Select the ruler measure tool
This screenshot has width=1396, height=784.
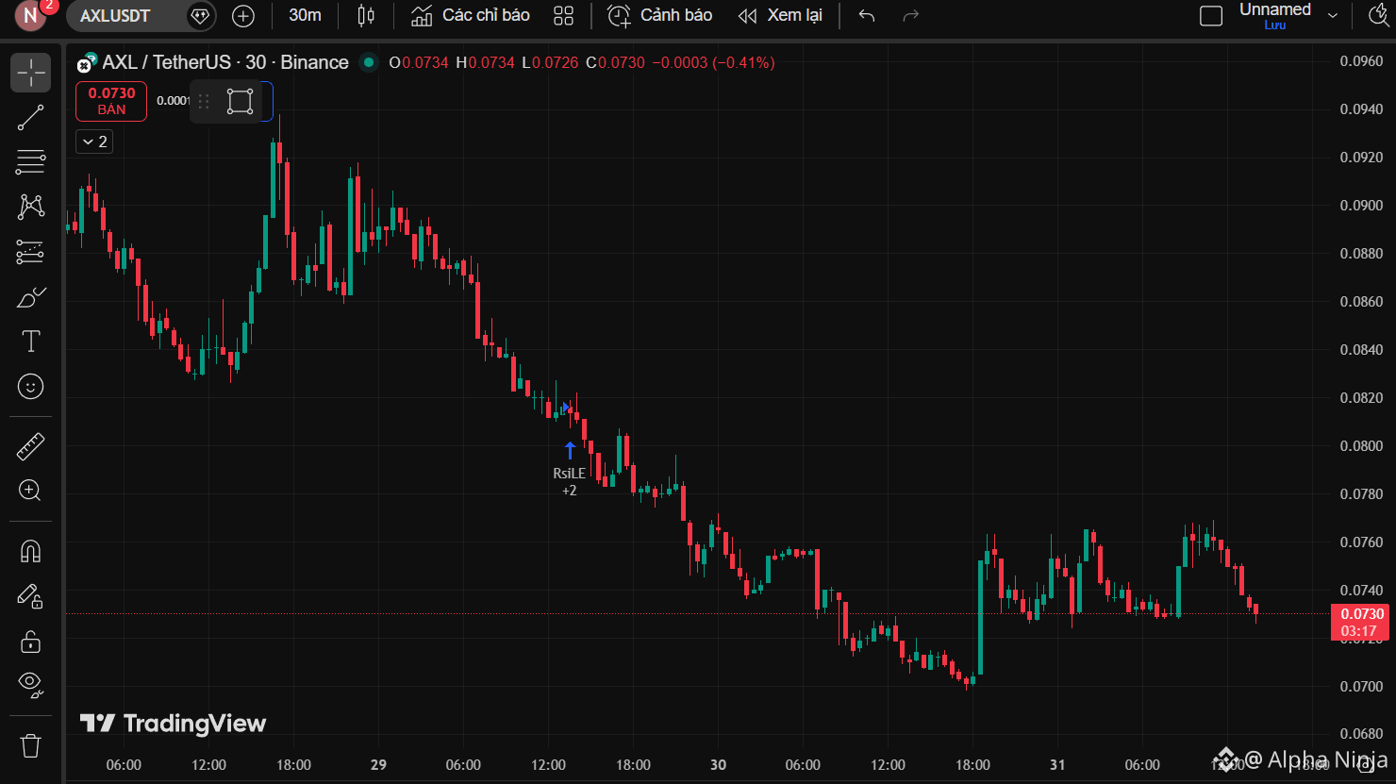[30, 446]
